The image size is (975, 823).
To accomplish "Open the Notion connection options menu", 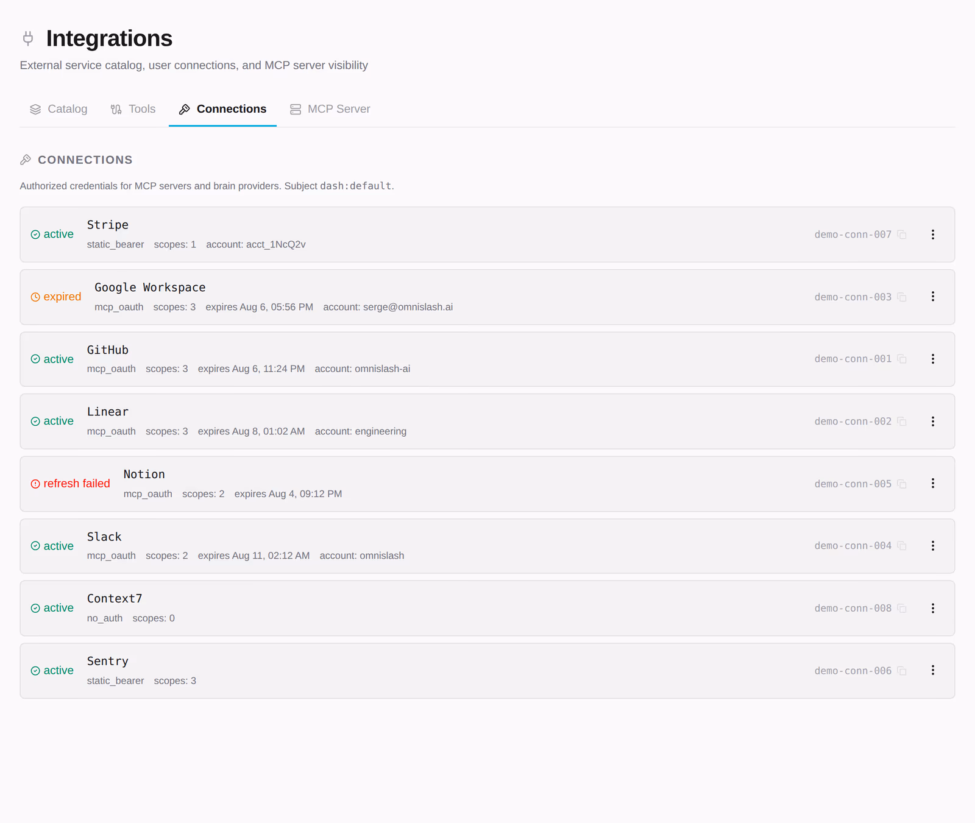I will (x=932, y=484).
